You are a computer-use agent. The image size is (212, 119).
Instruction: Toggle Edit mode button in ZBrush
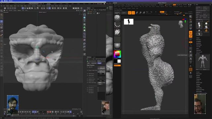tap(130, 13)
